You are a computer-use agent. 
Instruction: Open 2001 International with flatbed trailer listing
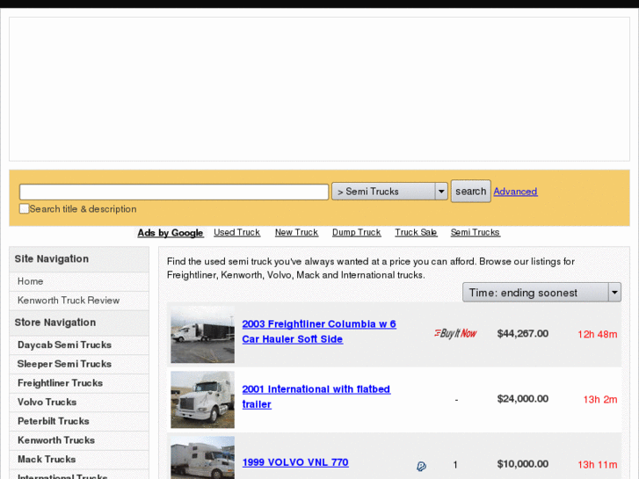click(x=316, y=396)
